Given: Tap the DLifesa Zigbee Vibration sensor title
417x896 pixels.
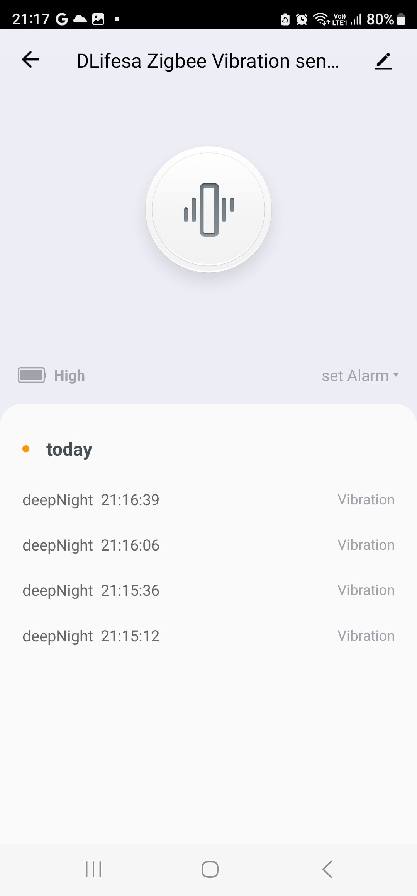Looking at the screenshot, I should pyautogui.click(x=208, y=61).
